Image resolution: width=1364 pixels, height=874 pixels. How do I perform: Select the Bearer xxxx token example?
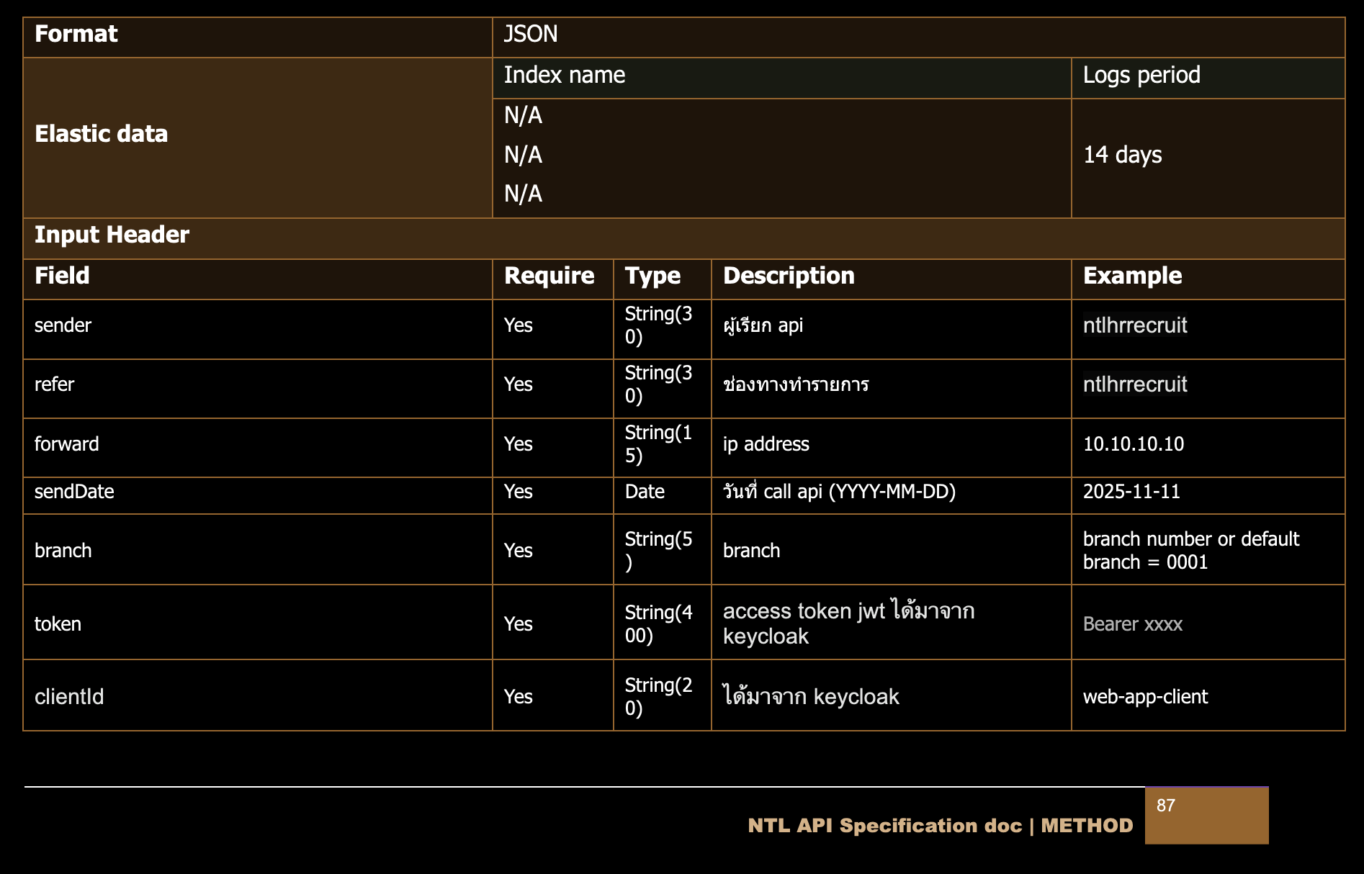1133,624
